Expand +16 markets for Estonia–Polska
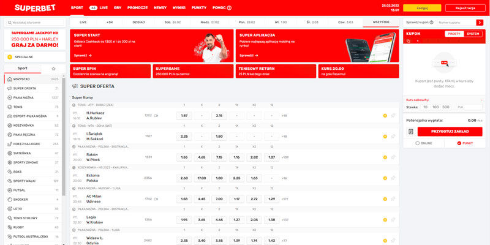 point(284,178)
